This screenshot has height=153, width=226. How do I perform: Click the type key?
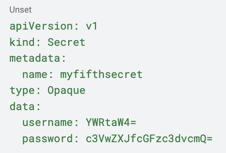pos(22,90)
